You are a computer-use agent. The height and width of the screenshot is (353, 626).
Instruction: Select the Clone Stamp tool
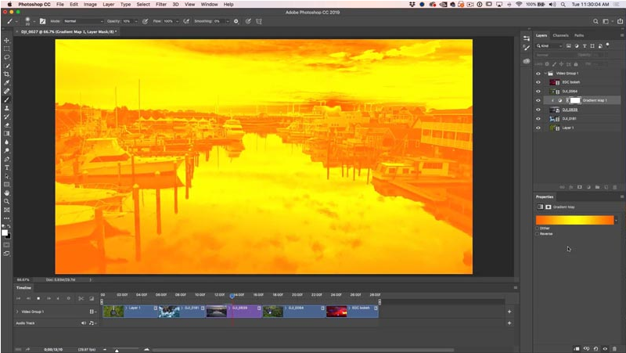(7, 108)
